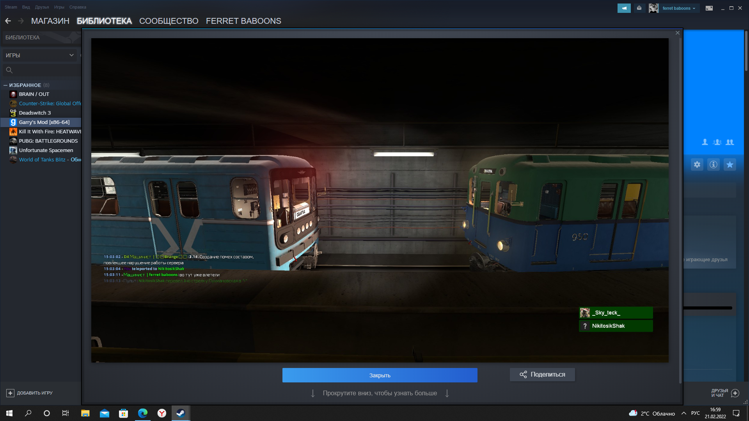The image size is (749, 421).
Task: Select PUBG: BATTLEGROUNDS in the library list
Action: pos(48,141)
